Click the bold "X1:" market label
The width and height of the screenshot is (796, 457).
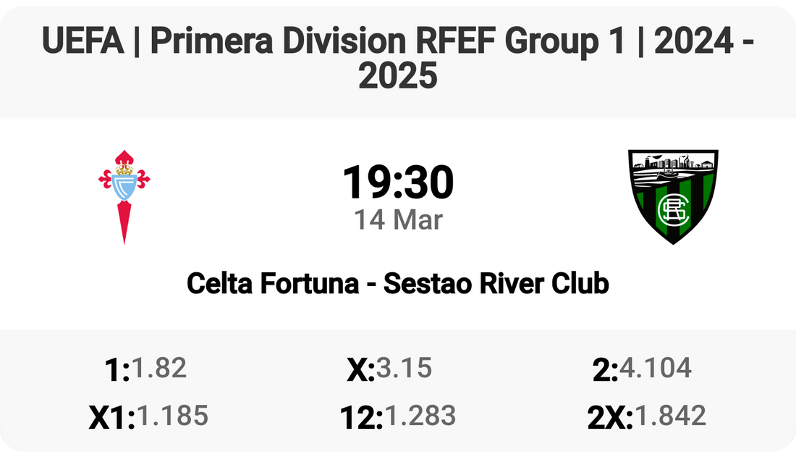click(x=111, y=417)
